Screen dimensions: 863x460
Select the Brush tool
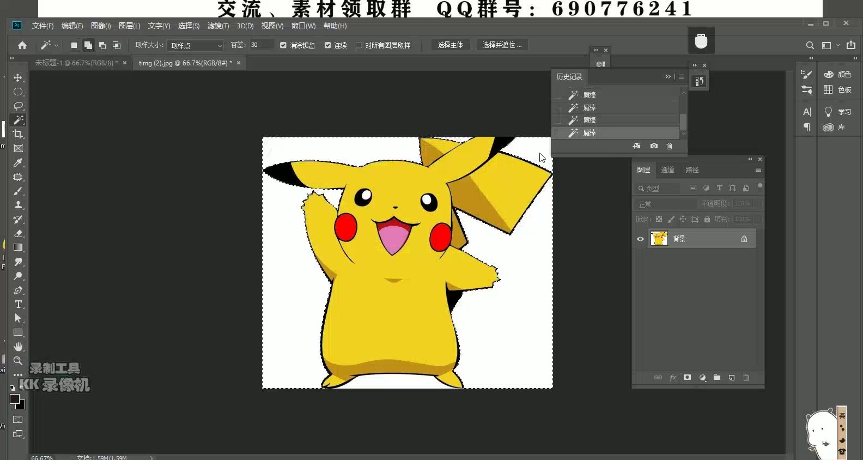(18, 191)
